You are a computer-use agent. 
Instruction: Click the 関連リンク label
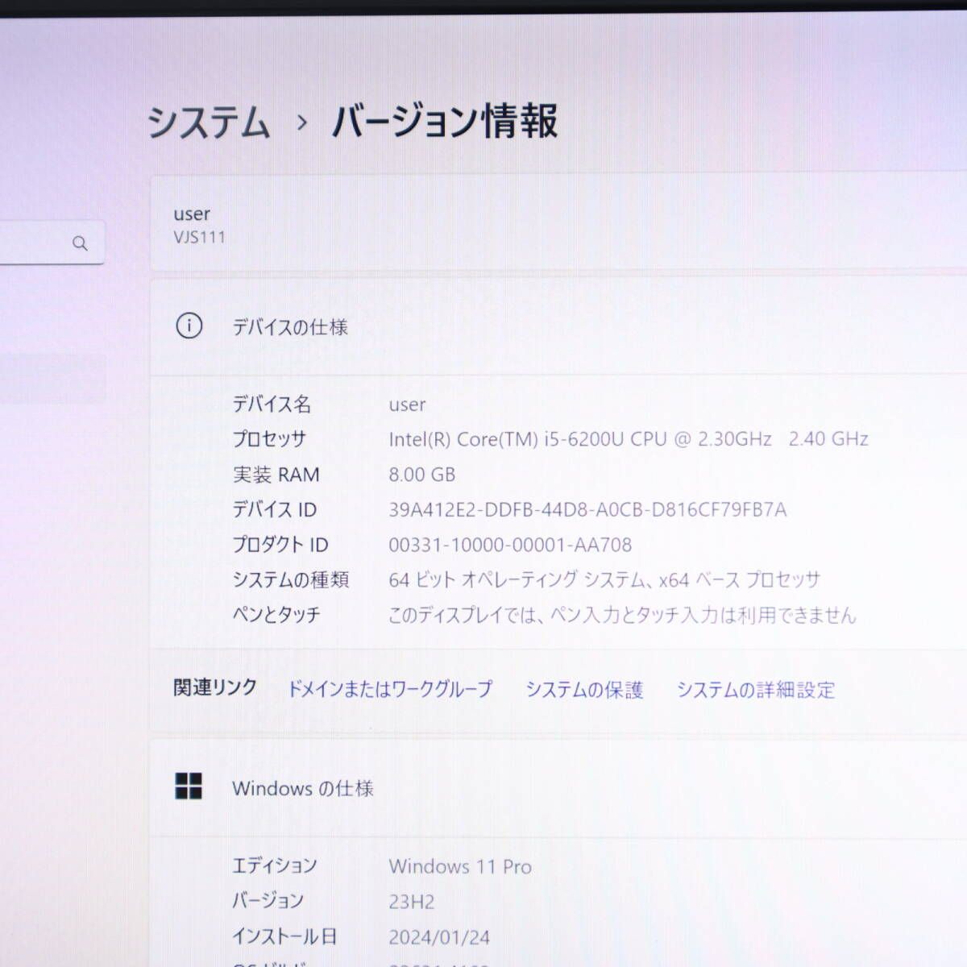coord(215,687)
